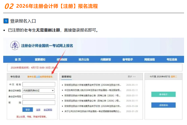Click the CPA exam site logo emblem
The image size is (187, 125).
15,45
